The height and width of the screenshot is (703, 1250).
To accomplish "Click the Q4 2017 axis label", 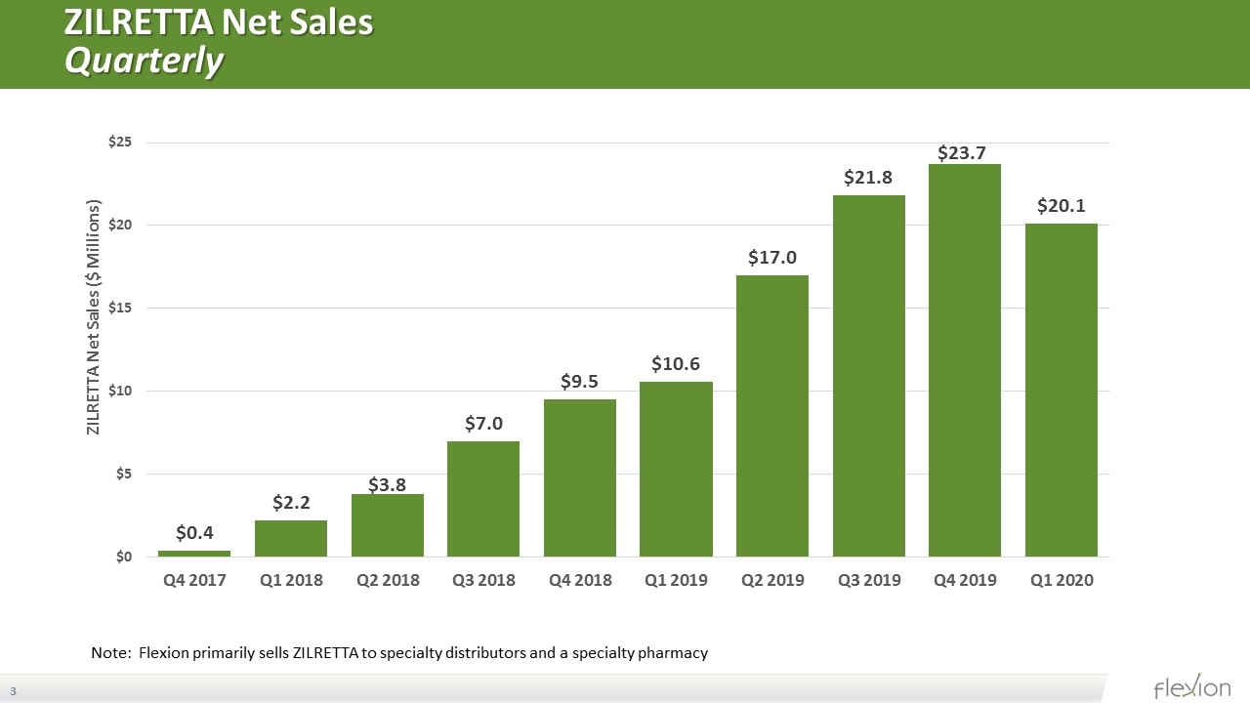I will (194, 580).
